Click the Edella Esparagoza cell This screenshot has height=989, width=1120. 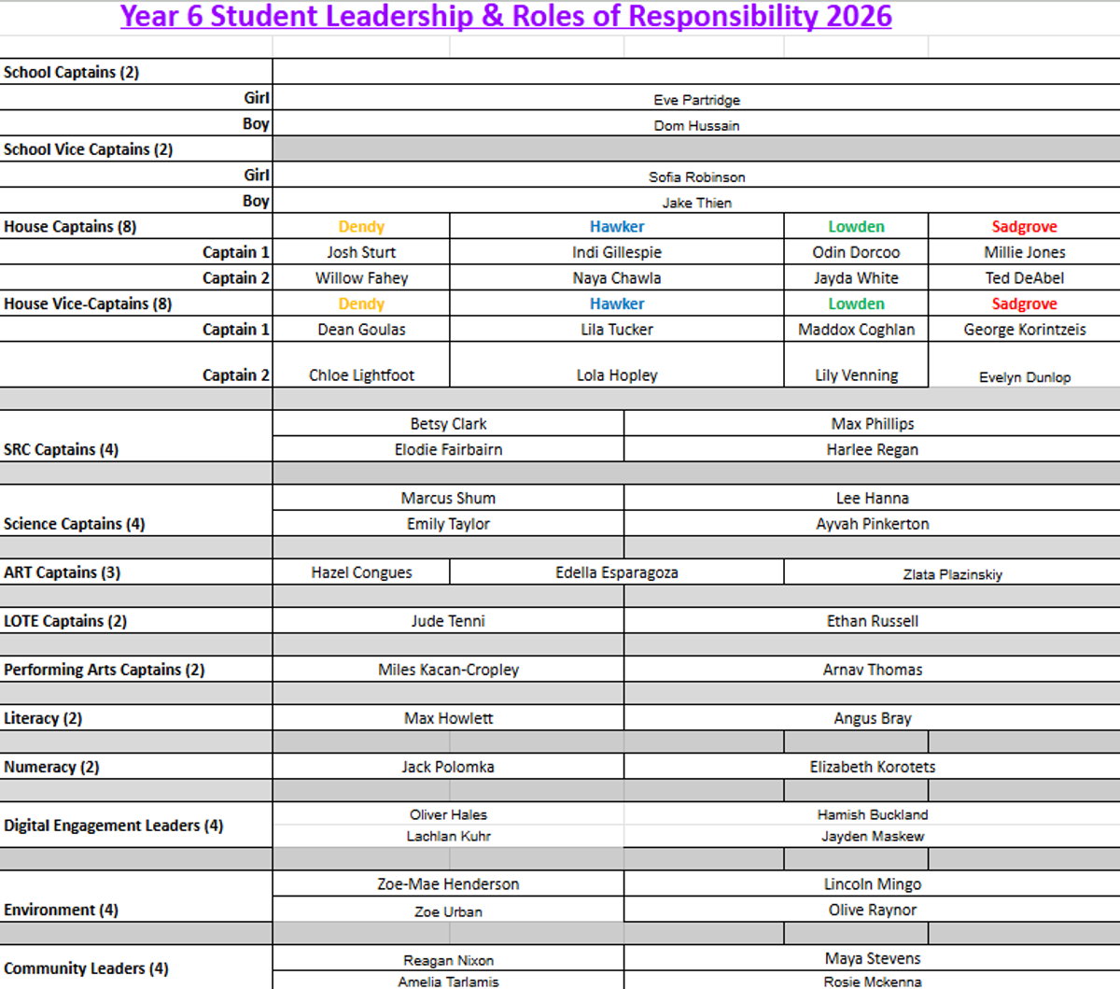(x=616, y=572)
